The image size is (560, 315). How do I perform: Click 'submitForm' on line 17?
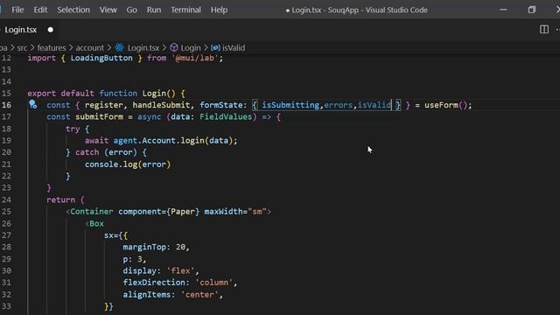tap(99, 116)
